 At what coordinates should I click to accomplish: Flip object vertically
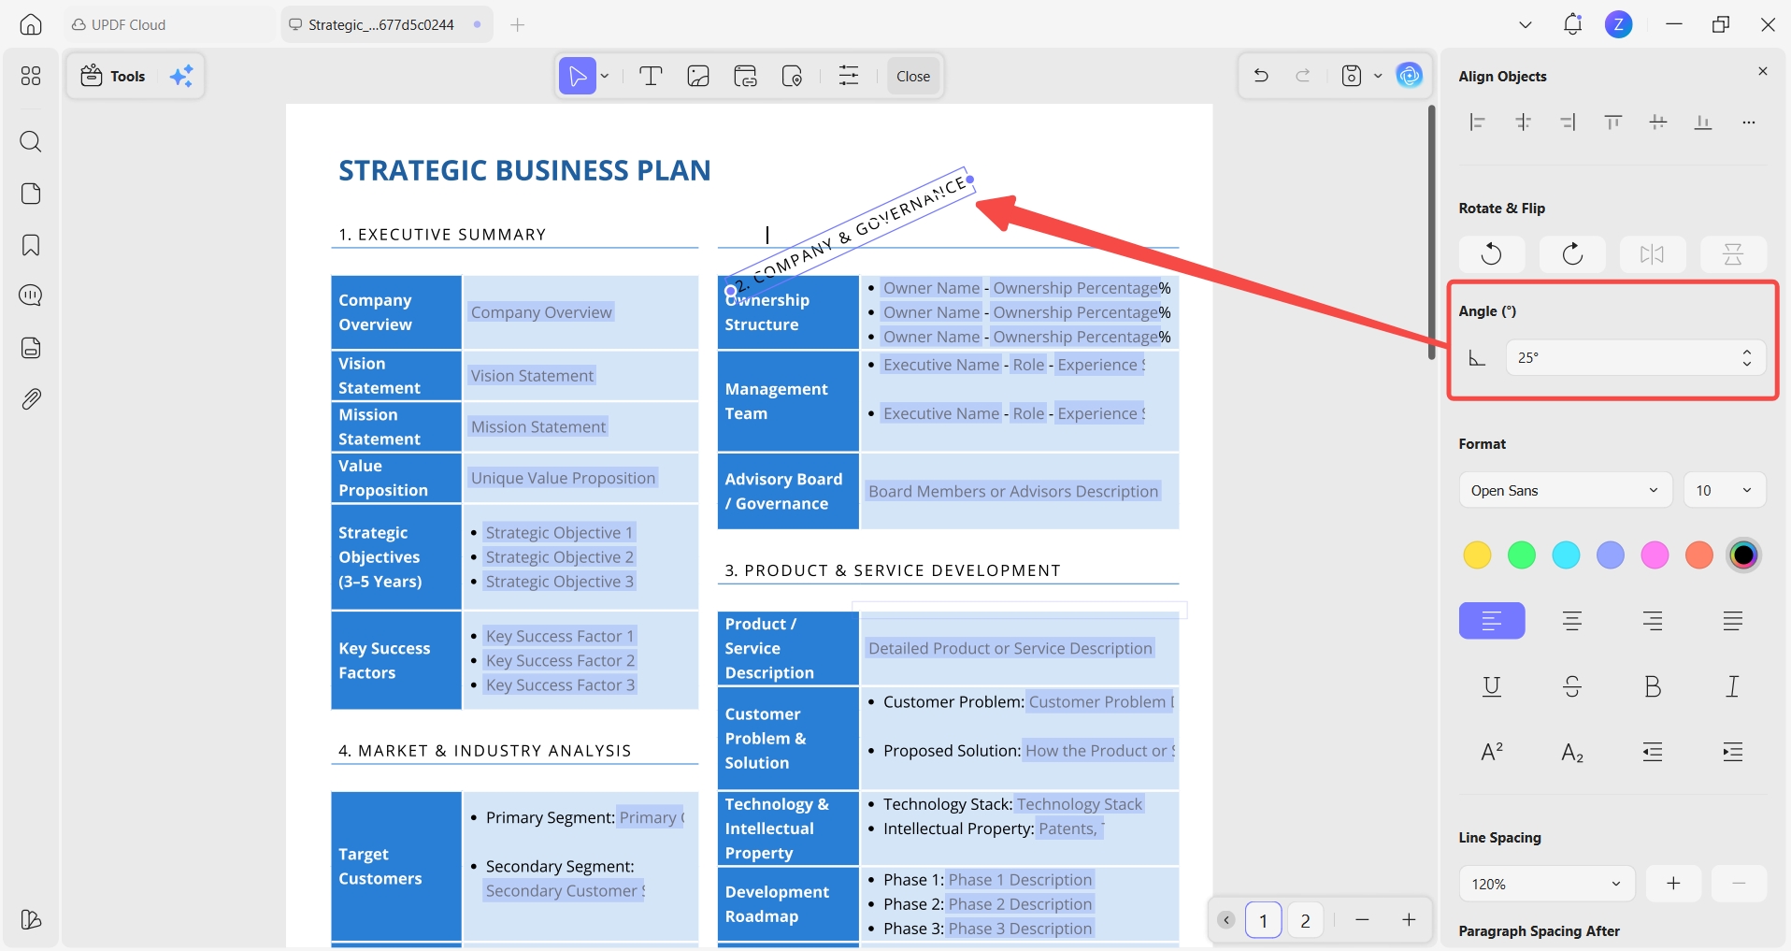point(1733,253)
